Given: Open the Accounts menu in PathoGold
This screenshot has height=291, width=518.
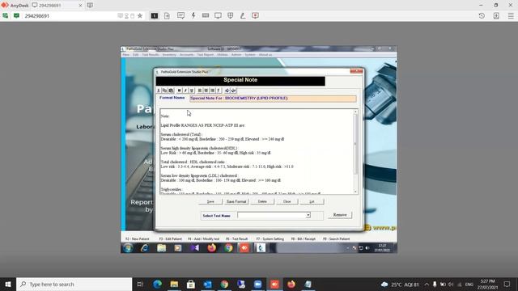Looking at the screenshot, I should [187, 55].
